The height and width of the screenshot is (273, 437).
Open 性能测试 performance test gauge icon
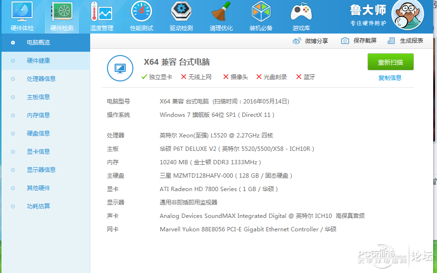(142, 11)
